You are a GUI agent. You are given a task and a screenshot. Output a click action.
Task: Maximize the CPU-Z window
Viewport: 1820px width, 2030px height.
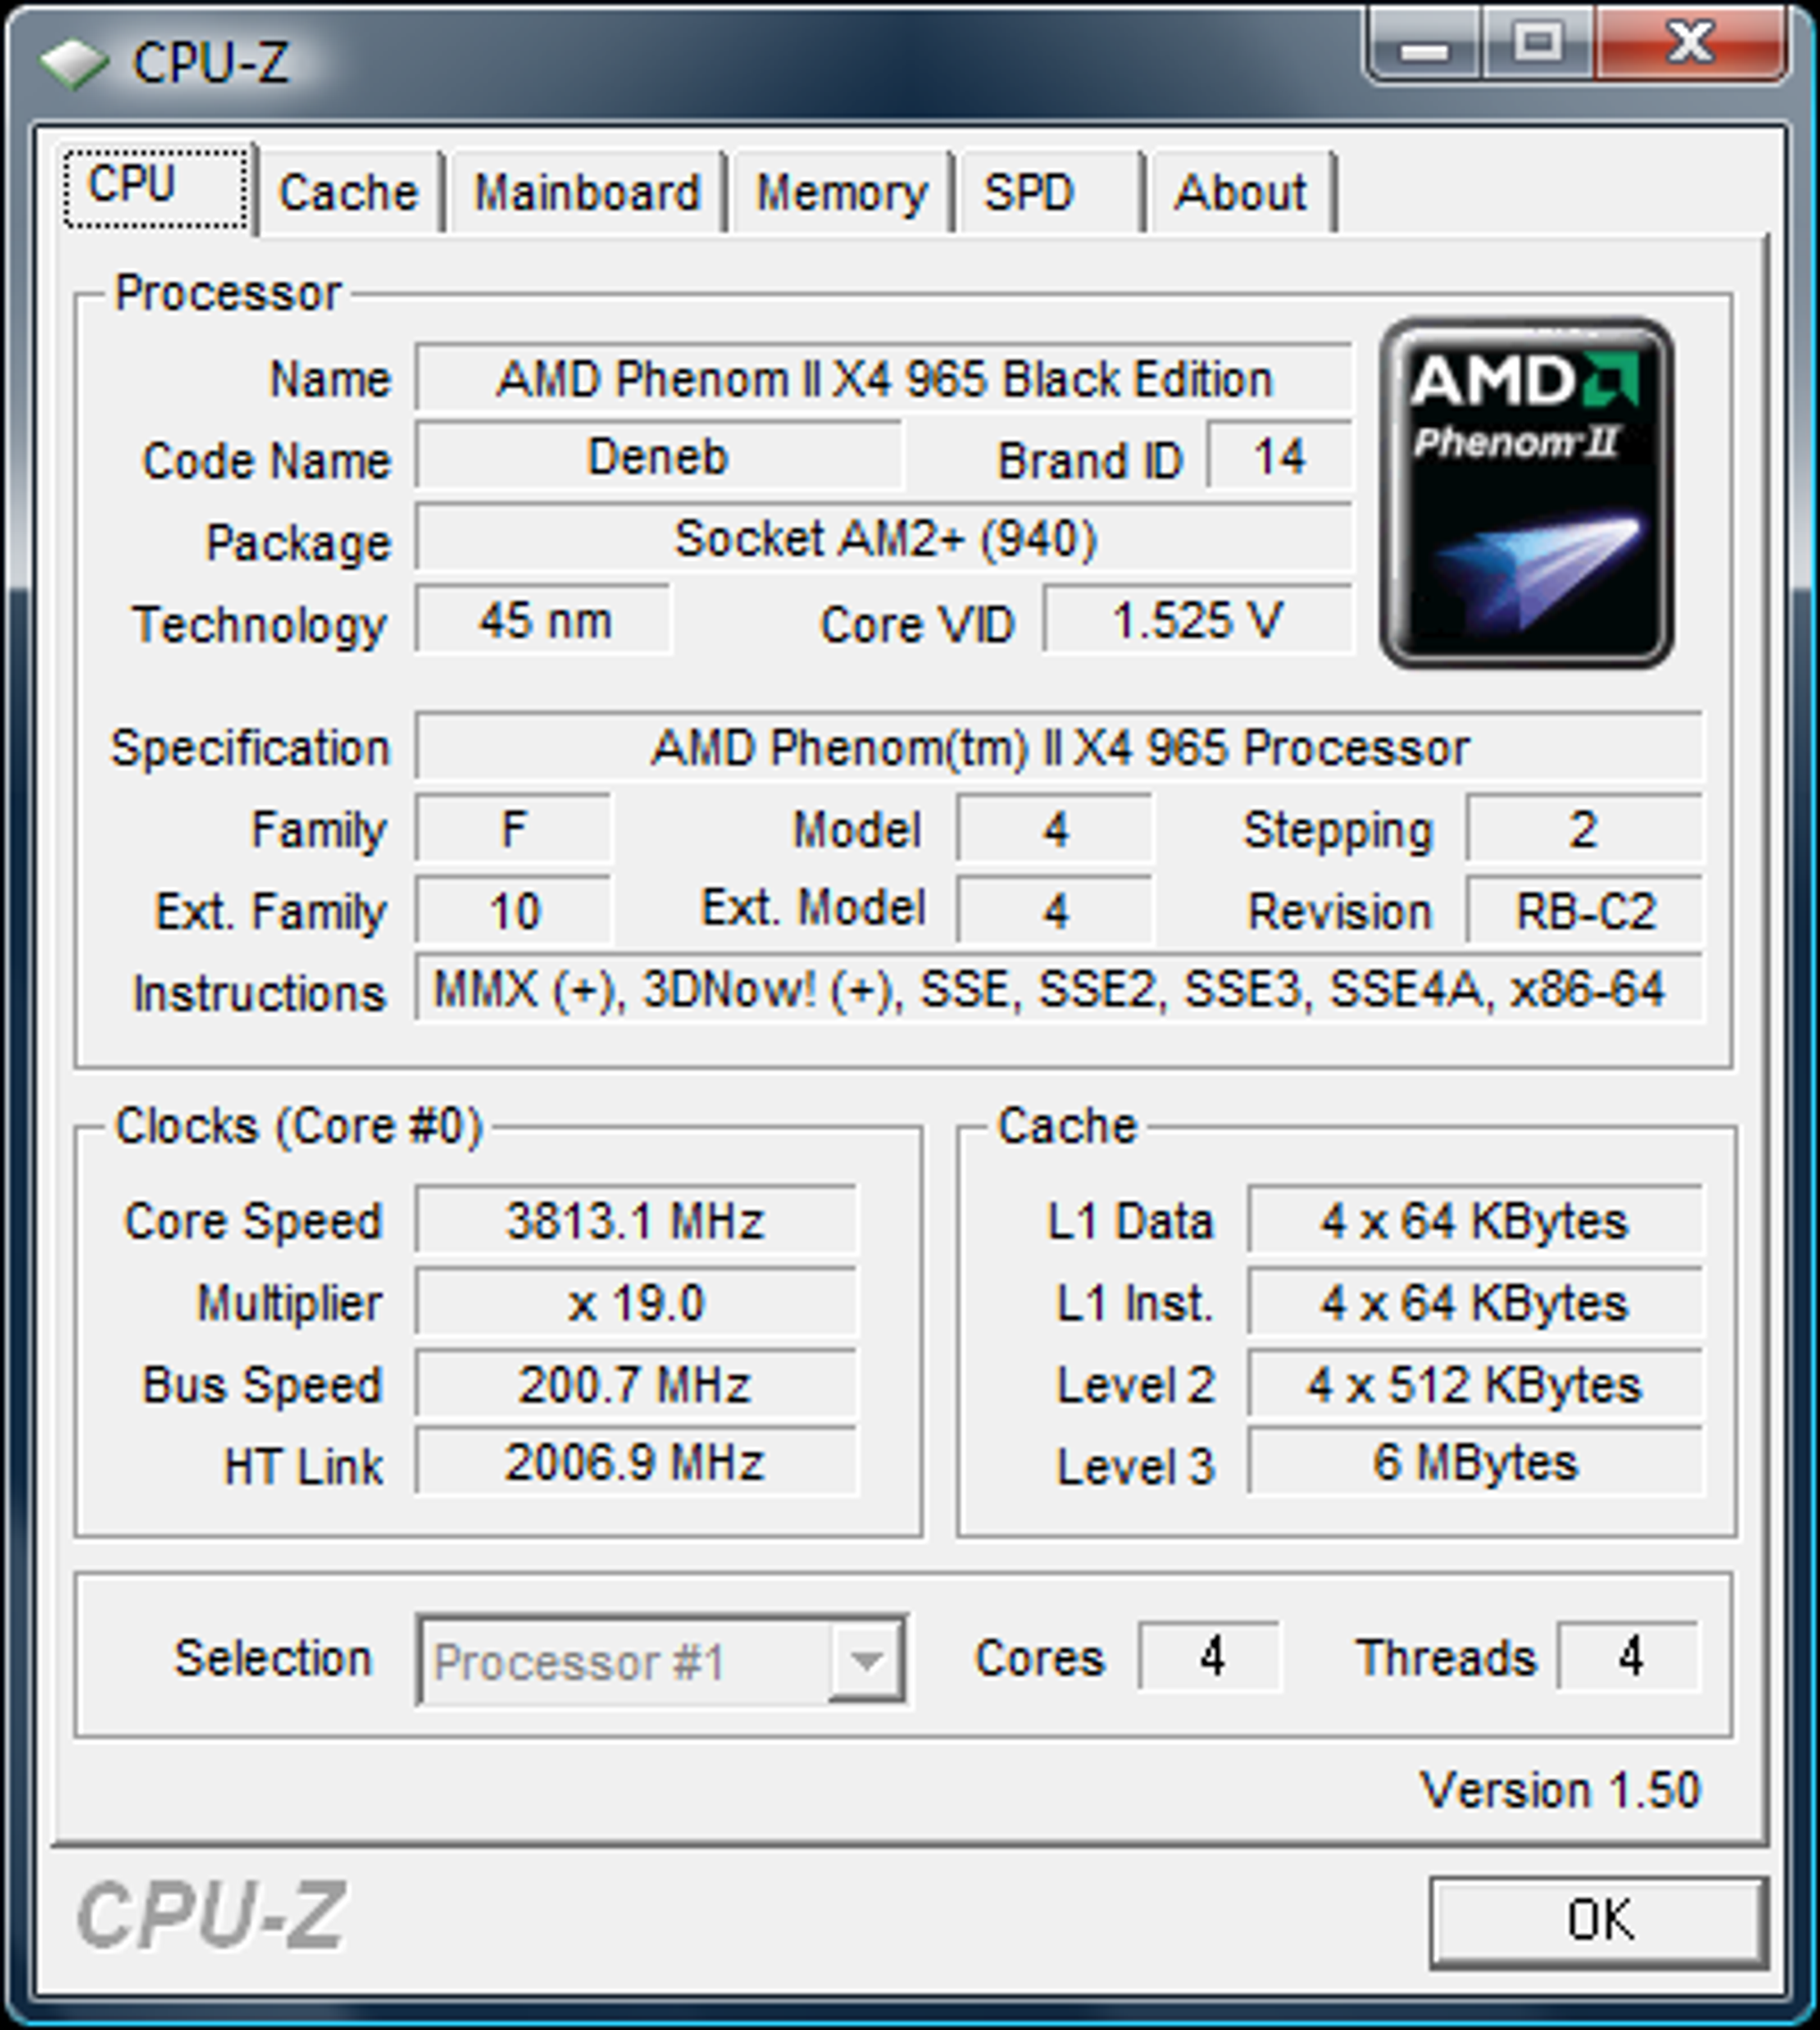coord(1538,44)
